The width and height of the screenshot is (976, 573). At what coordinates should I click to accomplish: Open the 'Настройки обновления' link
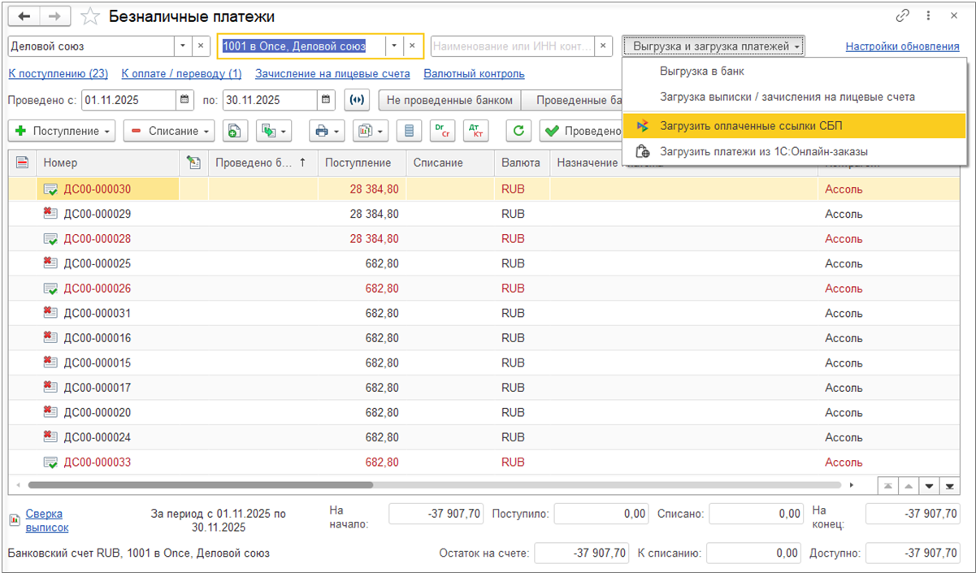[x=902, y=46]
